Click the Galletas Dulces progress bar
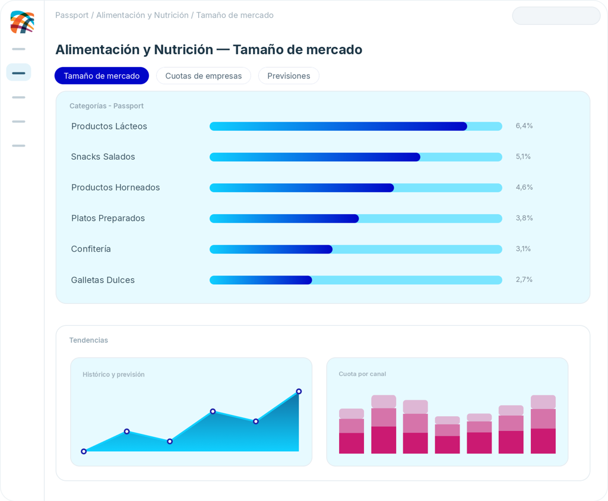This screenshot has height=501, width=608. coord(356,280)
